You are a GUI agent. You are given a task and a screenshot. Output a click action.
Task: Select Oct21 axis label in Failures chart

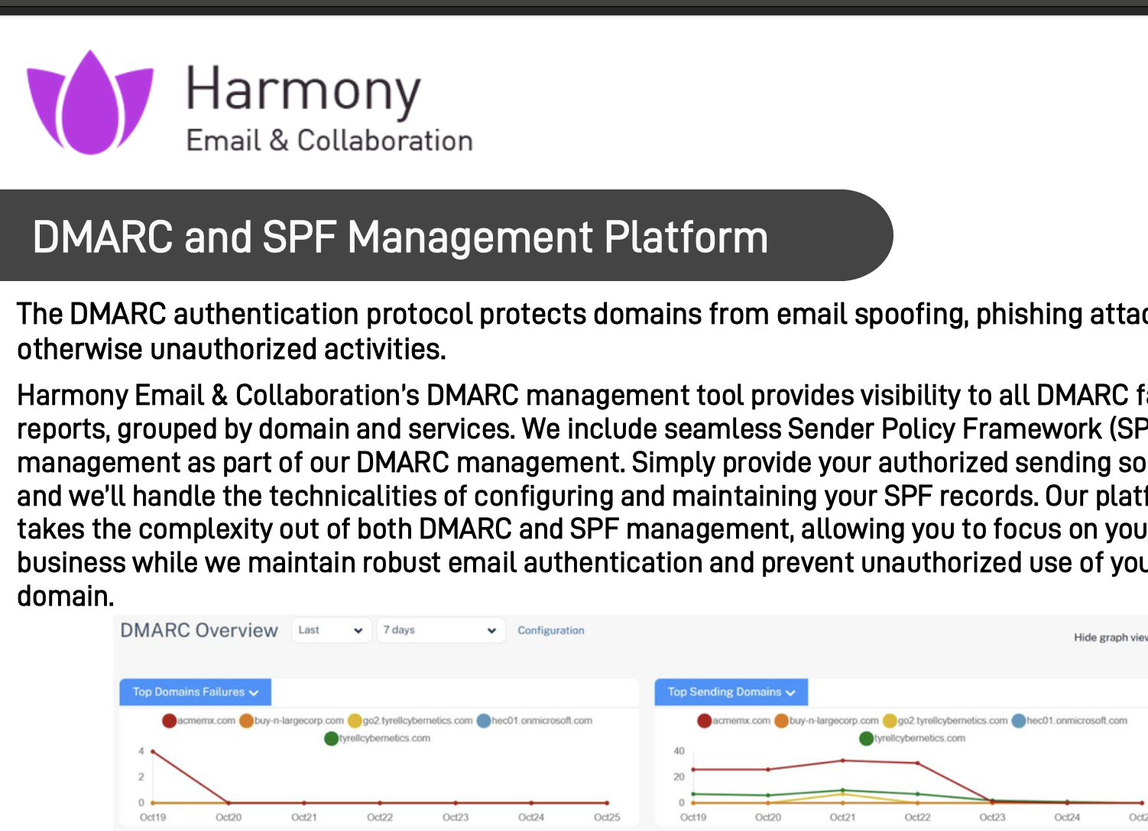click(304, 817)
